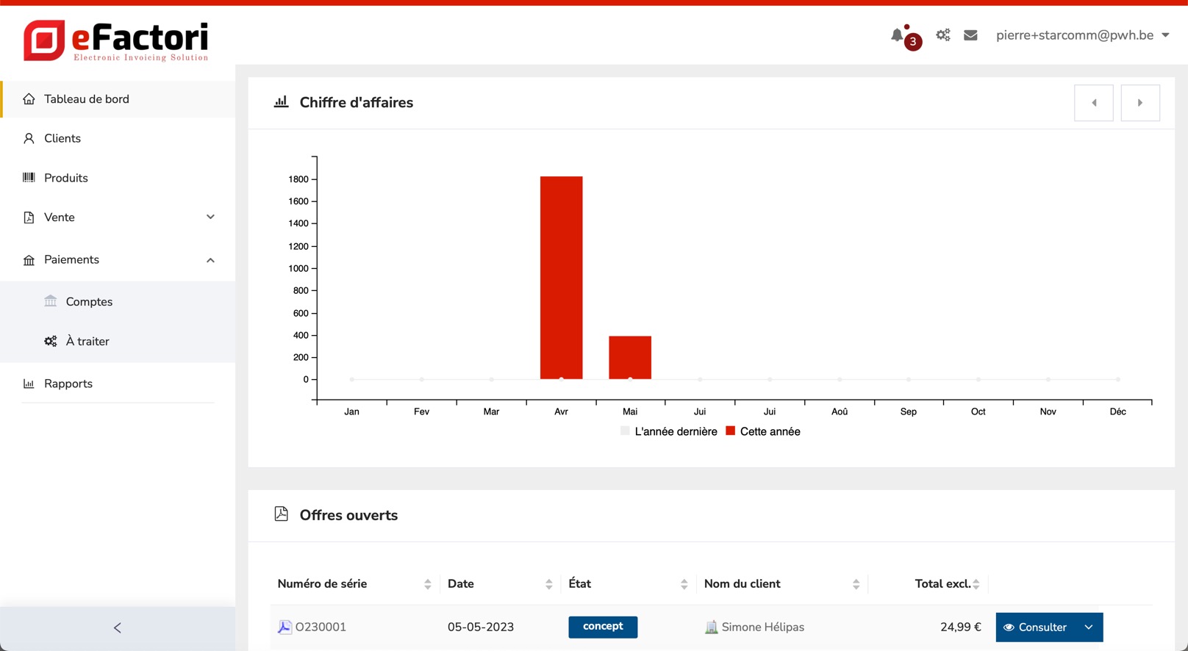Screen dimensions: 1188x651
Task: Open Rapports from the sidebar
Action: 68,384
